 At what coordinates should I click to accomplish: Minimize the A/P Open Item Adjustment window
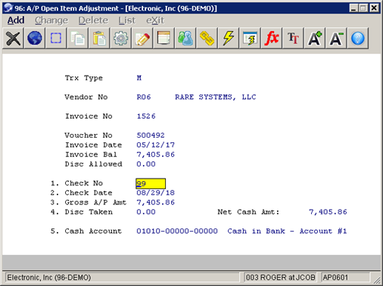tap(353, 8)
